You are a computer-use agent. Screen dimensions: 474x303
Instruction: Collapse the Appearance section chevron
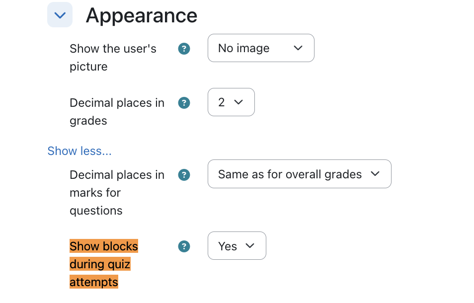click(x=60, y=15)
